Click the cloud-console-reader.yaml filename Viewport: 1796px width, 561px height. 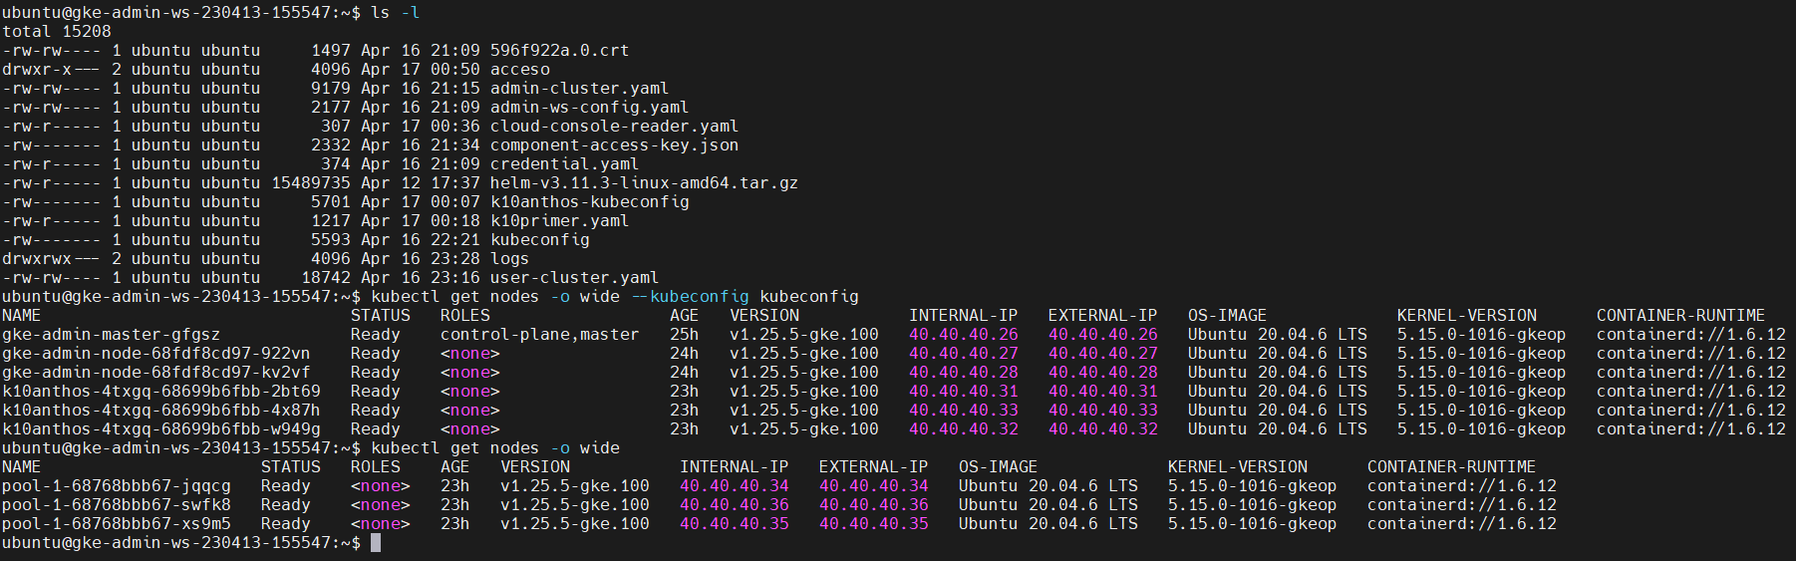[x=614, y=127]
